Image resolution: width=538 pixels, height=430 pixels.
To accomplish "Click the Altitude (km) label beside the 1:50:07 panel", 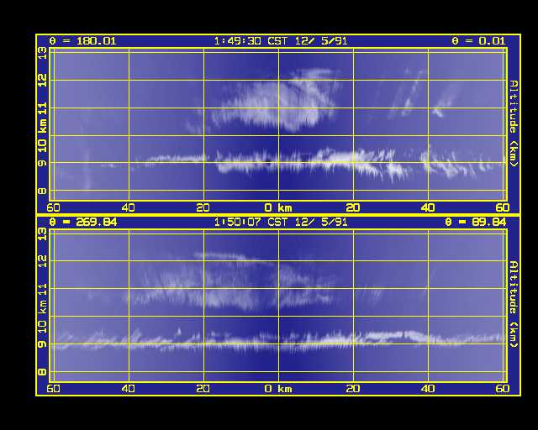I will (x=514, y=304).
